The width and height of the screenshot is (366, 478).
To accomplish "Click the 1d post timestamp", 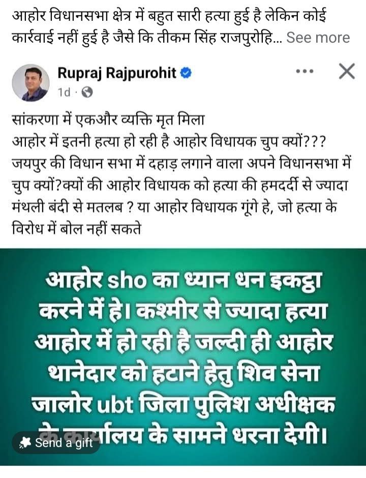I will (64, 92).
